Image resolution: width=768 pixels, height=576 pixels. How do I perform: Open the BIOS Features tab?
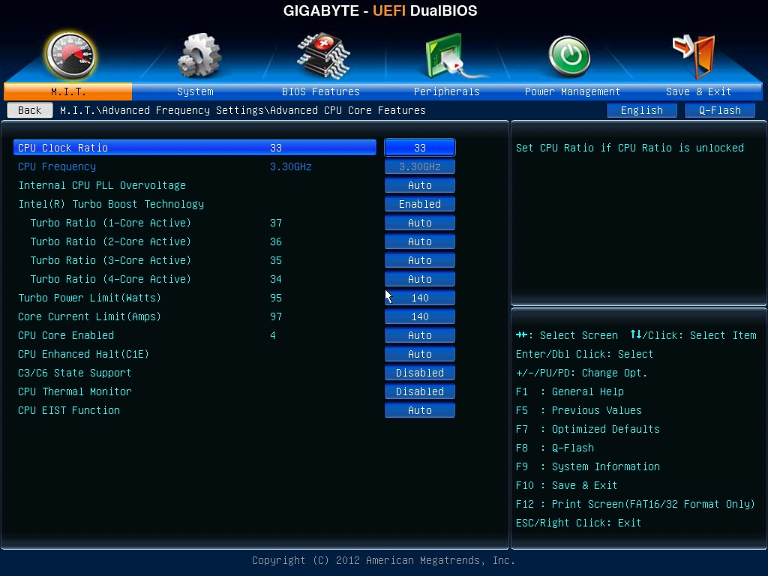(321, 91)
